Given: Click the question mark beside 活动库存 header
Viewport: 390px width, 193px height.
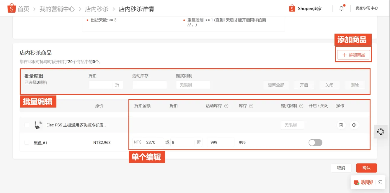Looking at the screenshot, I should 226,106.
